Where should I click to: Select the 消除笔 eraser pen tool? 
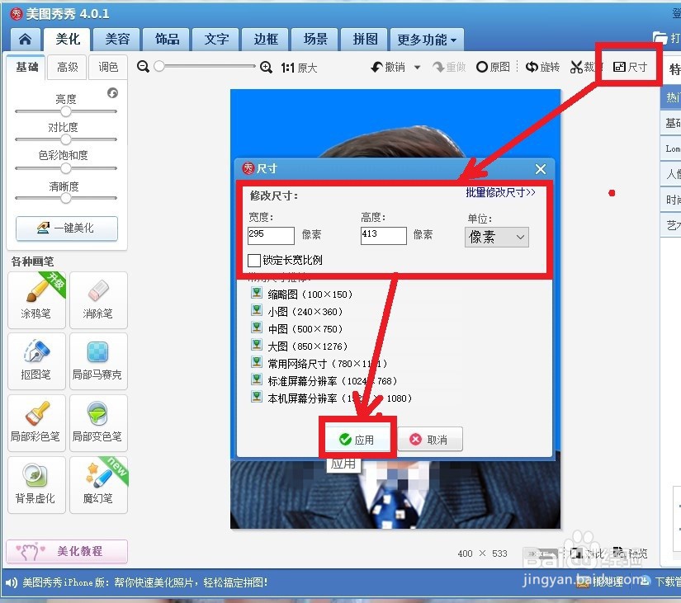99,299
